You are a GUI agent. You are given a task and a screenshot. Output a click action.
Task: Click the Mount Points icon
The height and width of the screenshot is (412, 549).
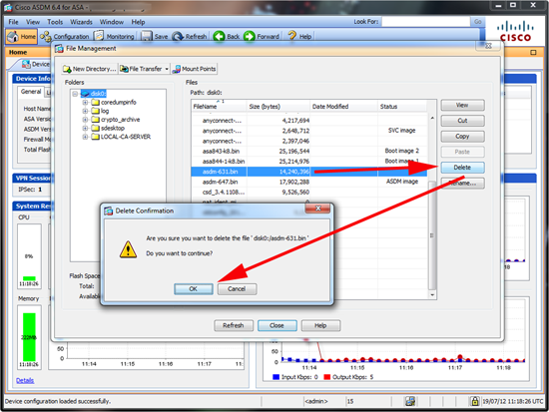coord(177,69)
